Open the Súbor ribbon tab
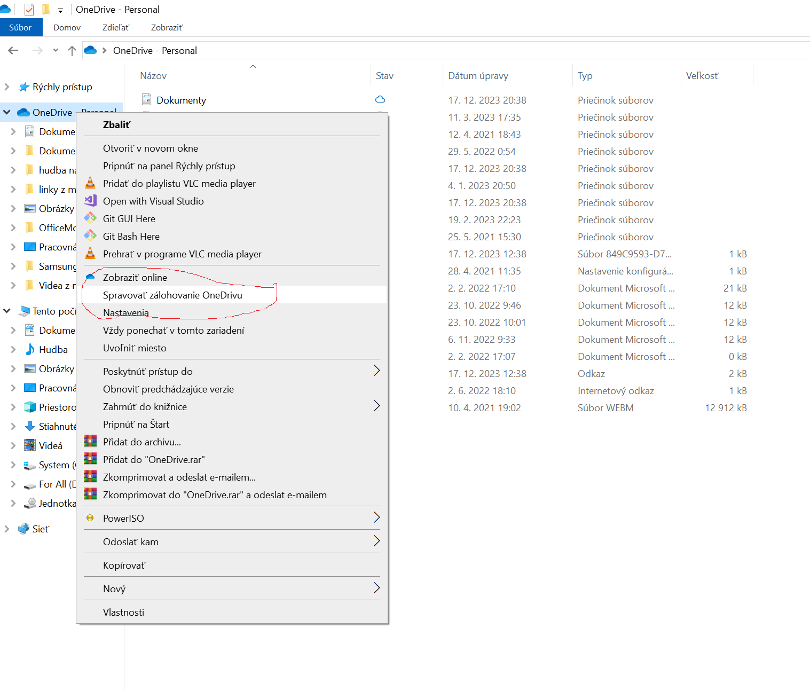The width and height of the screenshot is (810, 691). click(21, 27)
